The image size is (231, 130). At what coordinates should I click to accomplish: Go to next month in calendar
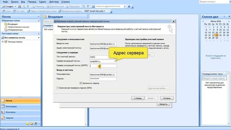click(x=229, y=21)
